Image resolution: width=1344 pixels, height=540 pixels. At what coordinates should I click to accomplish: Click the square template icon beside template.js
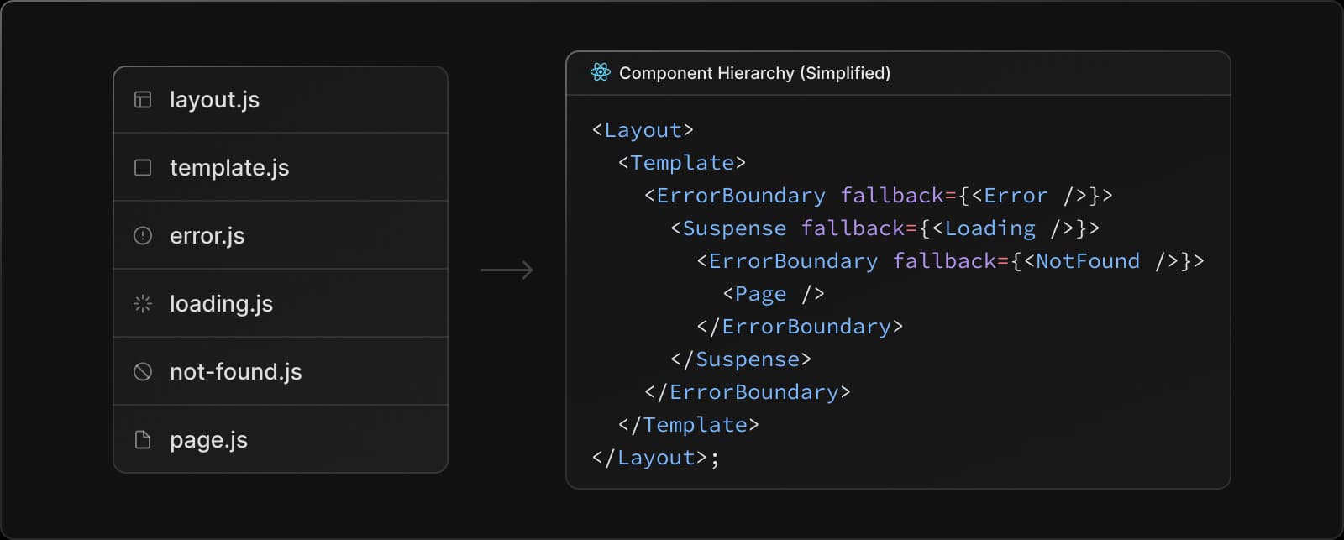(143, 168)
